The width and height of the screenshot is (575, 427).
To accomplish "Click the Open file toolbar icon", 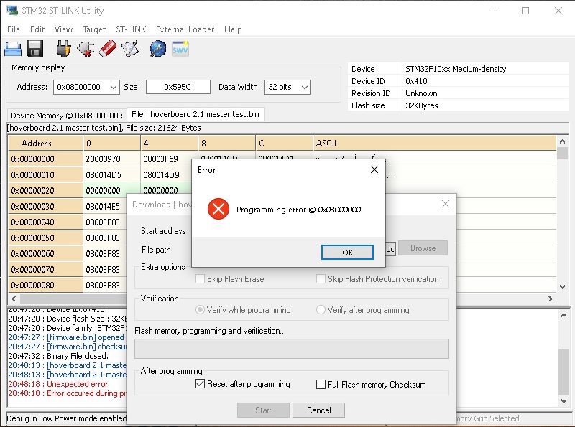I will click(x=13, y=49).
